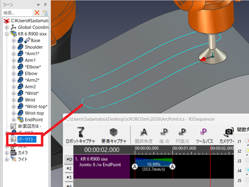
Task: Expand the ライト tree node
Action: (7, 159)
